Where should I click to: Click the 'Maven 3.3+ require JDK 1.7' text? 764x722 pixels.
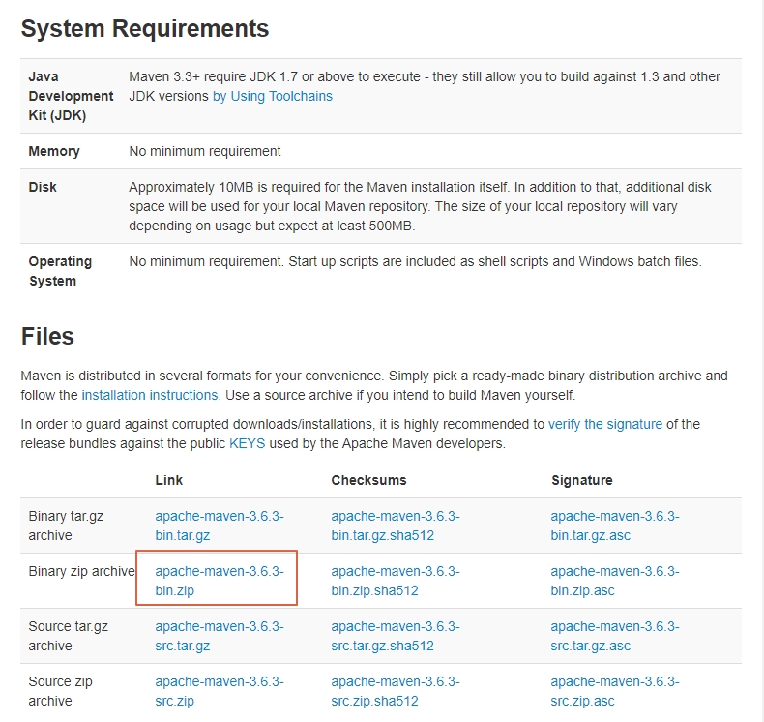[425, 86]
